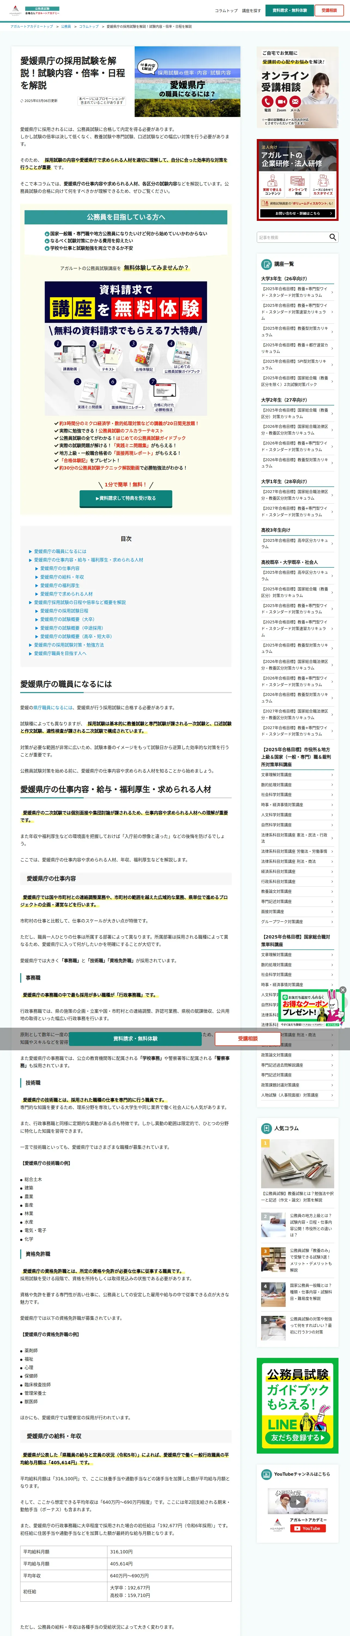Click the header 受講相談 button
This screenshot has width=350, height=1636.
point(329,11)
